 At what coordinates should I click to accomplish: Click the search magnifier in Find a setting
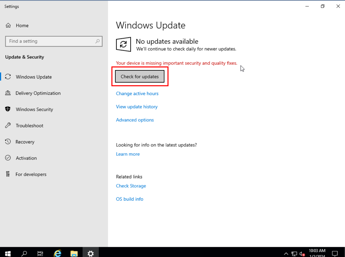(x=97, y=41)
